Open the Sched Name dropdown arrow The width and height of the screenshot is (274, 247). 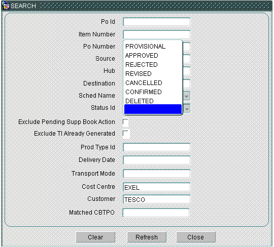tap(186, 96)
